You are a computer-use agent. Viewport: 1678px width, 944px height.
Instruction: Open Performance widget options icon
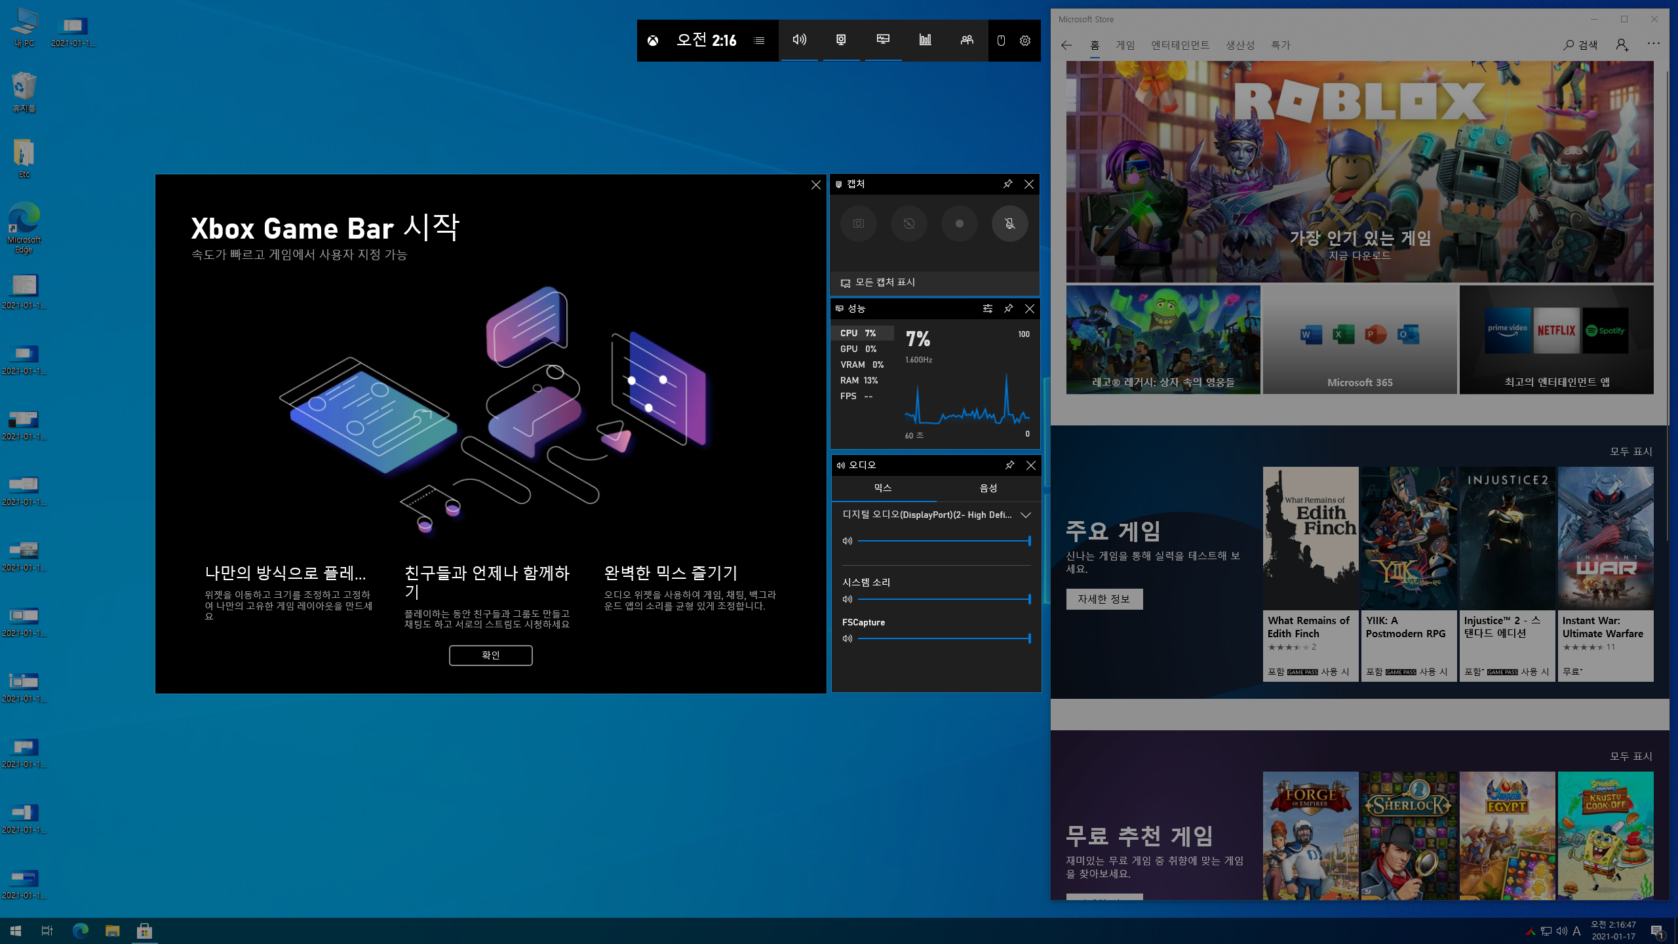[x=987, y=309]
